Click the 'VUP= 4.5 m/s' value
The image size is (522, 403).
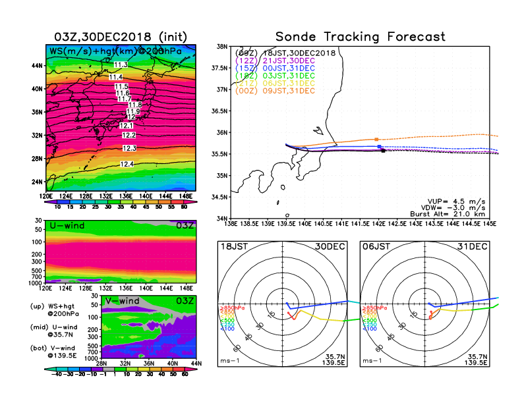click(x=456, y=201)
